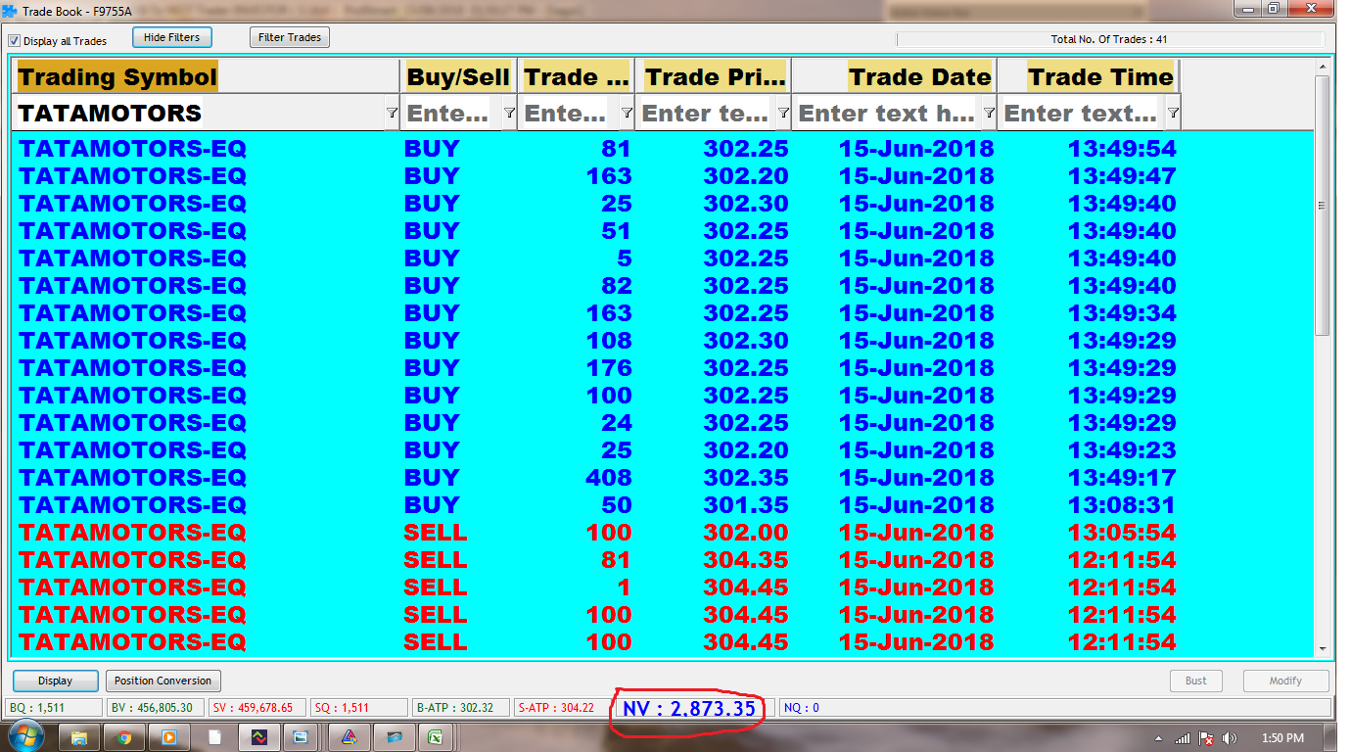Uncheck the Display all Trades checkbox

coord(15,41)
